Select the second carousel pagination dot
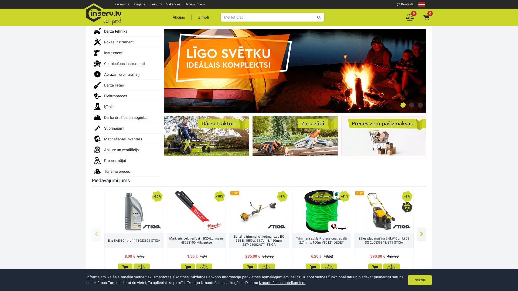 tap(411, 105)
